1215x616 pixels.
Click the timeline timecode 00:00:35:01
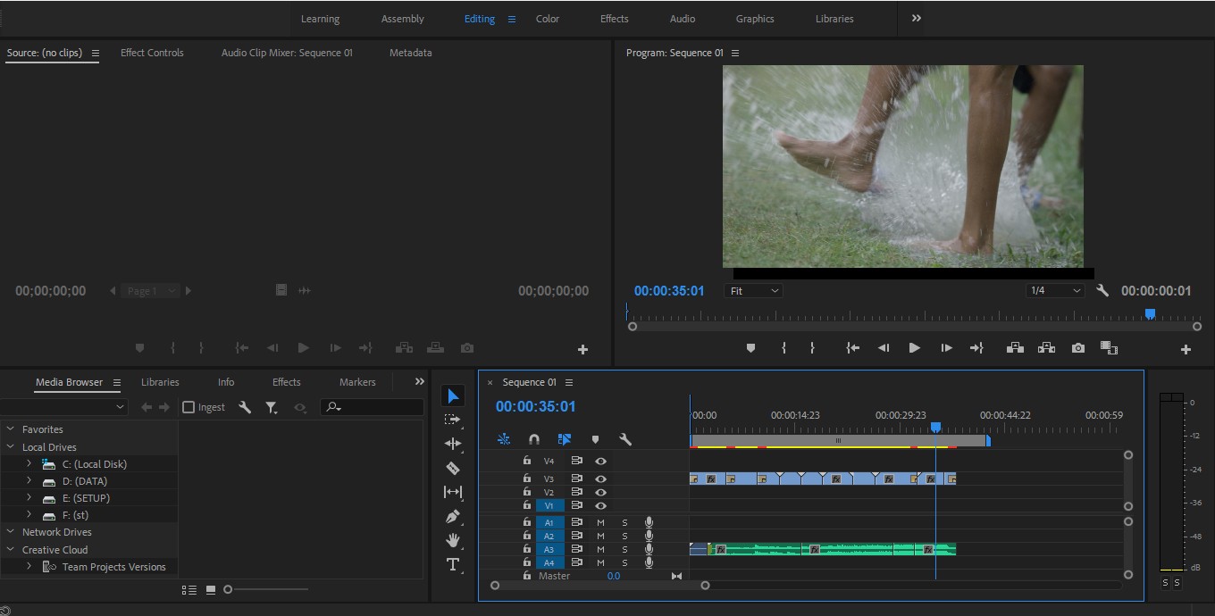[x=535, y=406]
